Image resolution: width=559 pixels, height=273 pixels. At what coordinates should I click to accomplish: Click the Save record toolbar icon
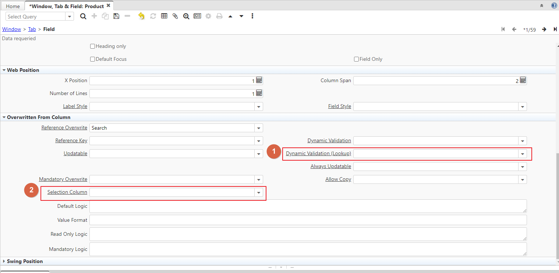click(x=116, y=16)
